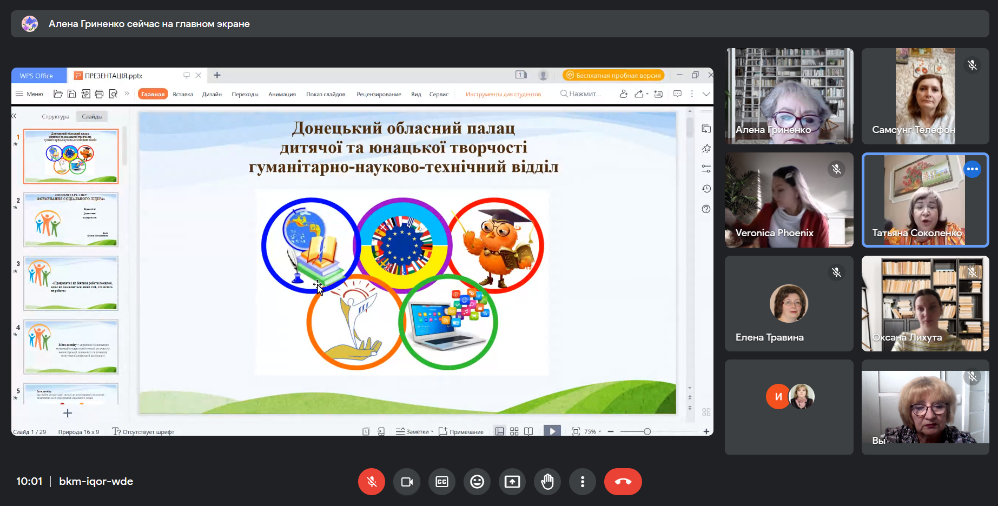998x506 pixels.
Task: Expand the Заметки dropdown
Action: 415,431
